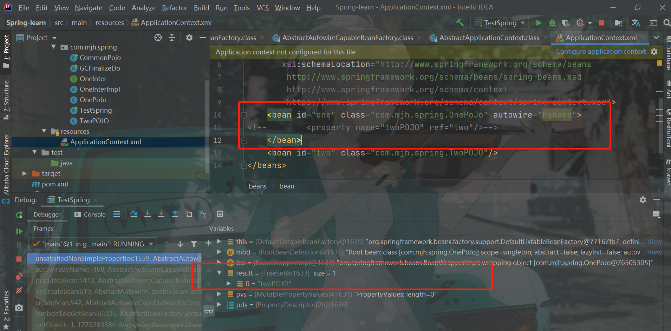This screenshot has height=331, width=671.
Task: Expand the pvs variable node
Action: 220,294
